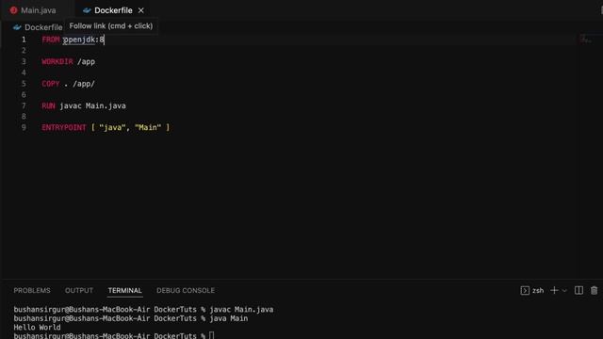The image size is (603, 339).
Task: Click javac Main.java on line 7
Action: (x=92, y=105)
